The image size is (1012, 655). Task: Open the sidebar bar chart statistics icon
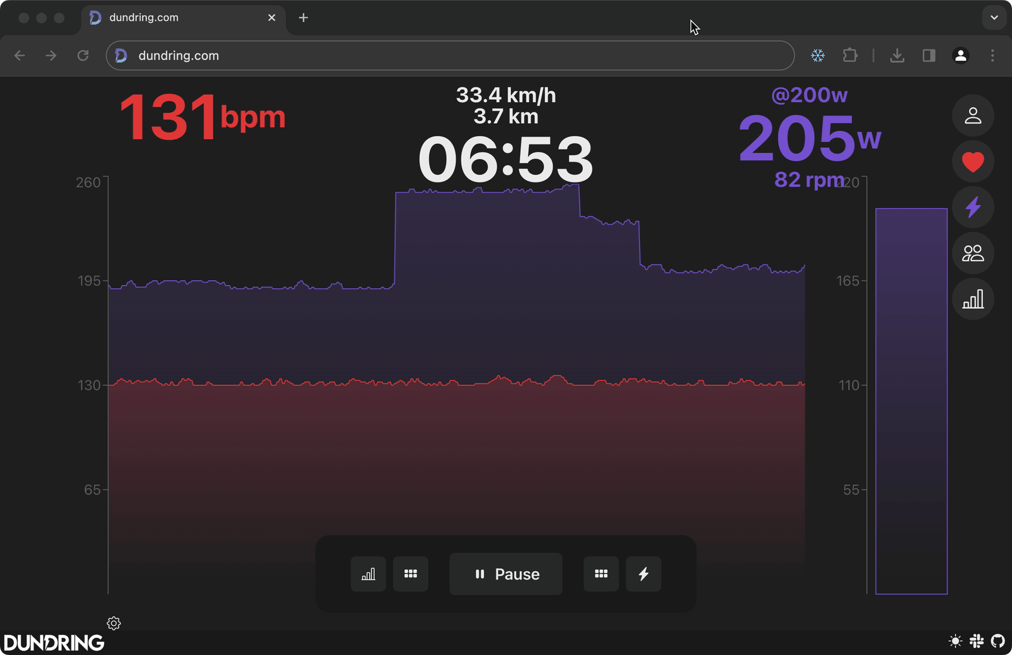point(973,299)
